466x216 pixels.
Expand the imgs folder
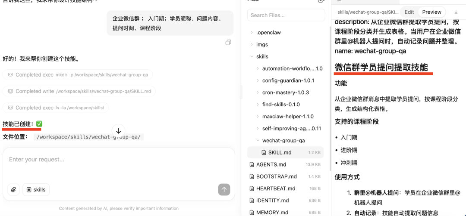[252, 44]
